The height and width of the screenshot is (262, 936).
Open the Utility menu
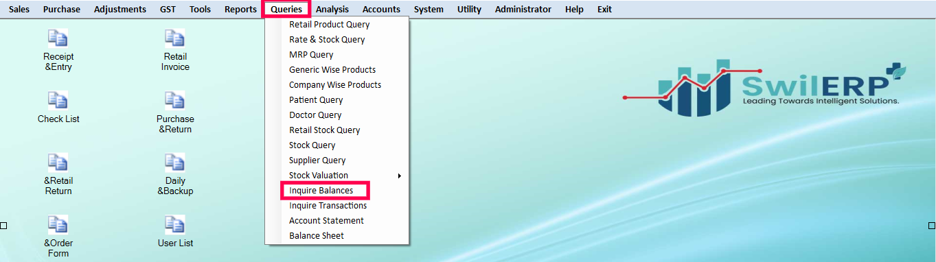(469, 10)
